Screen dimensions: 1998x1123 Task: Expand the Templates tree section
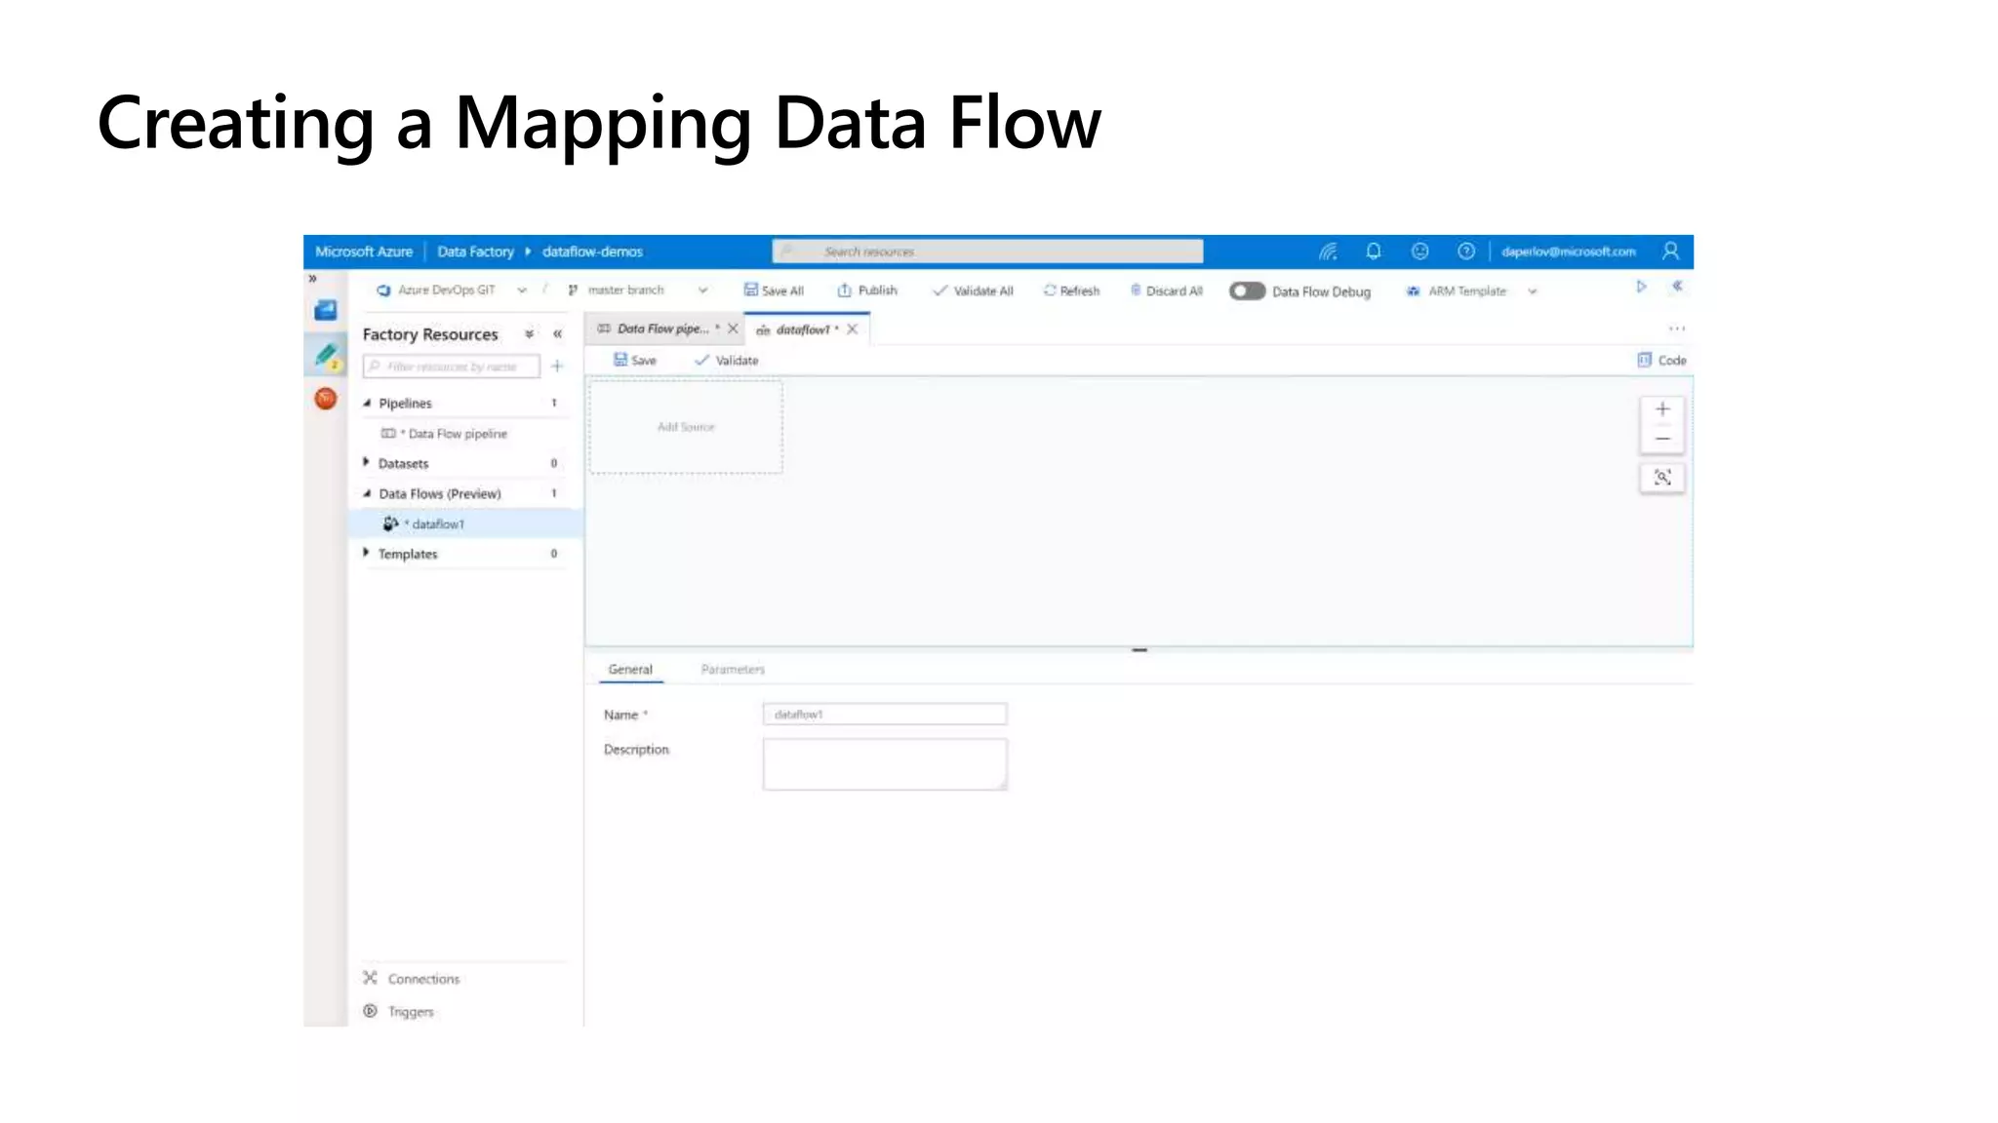point(367,553)
